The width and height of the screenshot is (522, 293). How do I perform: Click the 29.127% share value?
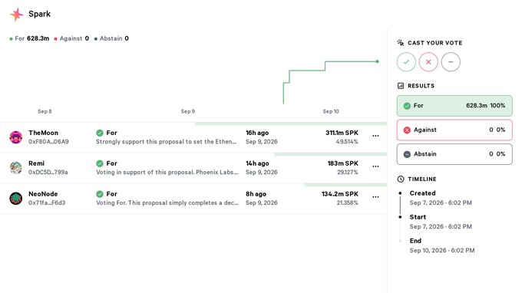pyautogui.click(x=348, y=173)
